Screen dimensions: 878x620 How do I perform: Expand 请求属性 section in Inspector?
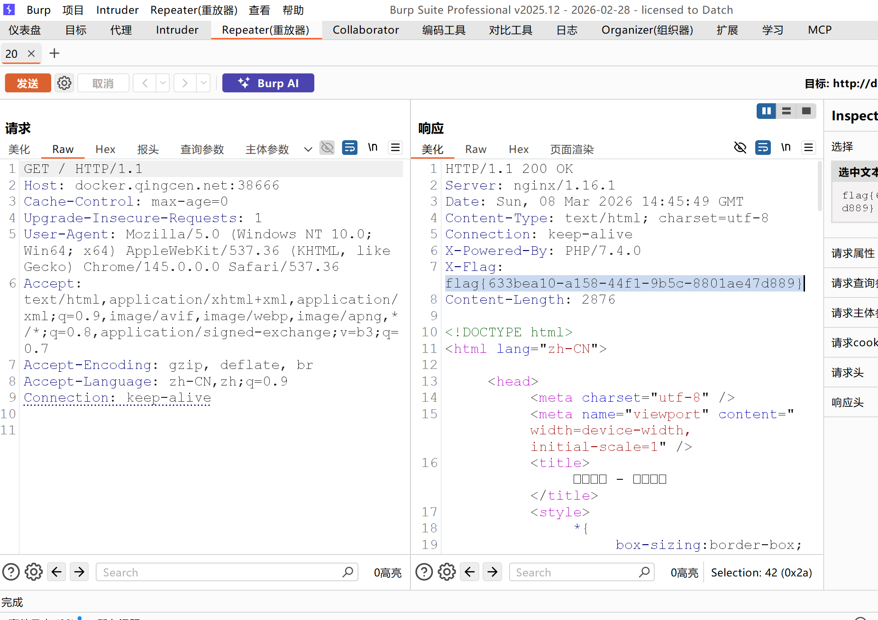point(852,253)
